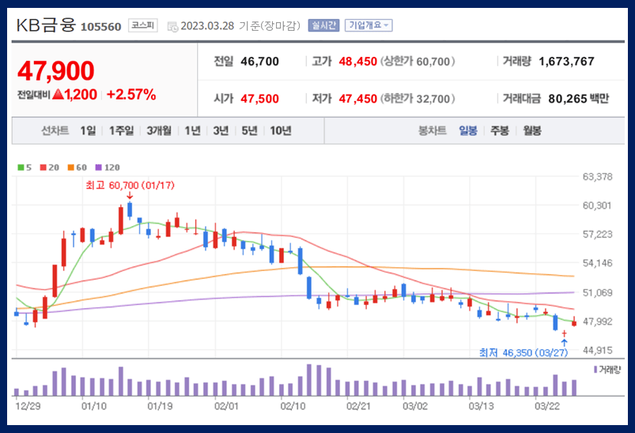The width and height of the screenshot is (635, 433).
Task: Click the 고가 value 48,450
Action: [x=358, y=62]
